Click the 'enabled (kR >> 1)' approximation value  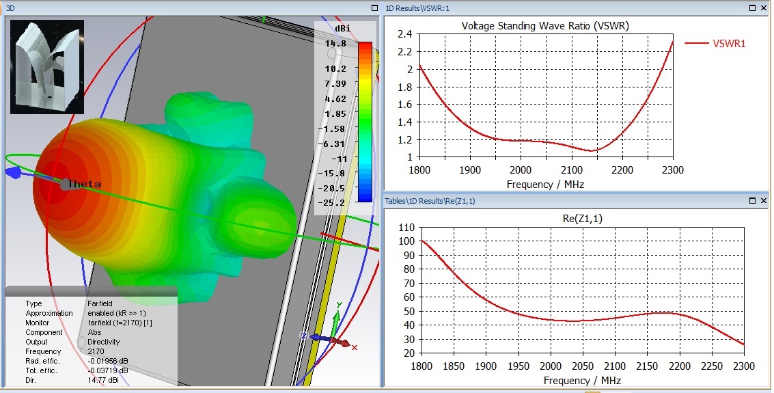click(117, 313)
